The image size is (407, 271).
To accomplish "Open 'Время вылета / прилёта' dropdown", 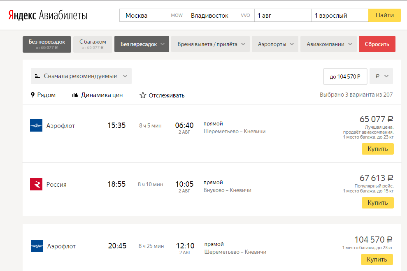I will click(210, 44).
